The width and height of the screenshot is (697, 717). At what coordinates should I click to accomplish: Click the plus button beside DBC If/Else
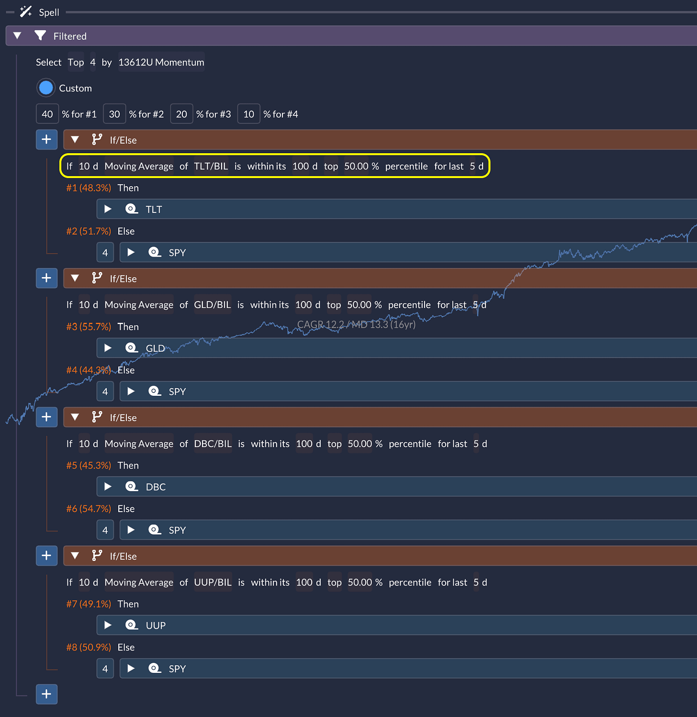pyautogui.click(x=46, y=417)
